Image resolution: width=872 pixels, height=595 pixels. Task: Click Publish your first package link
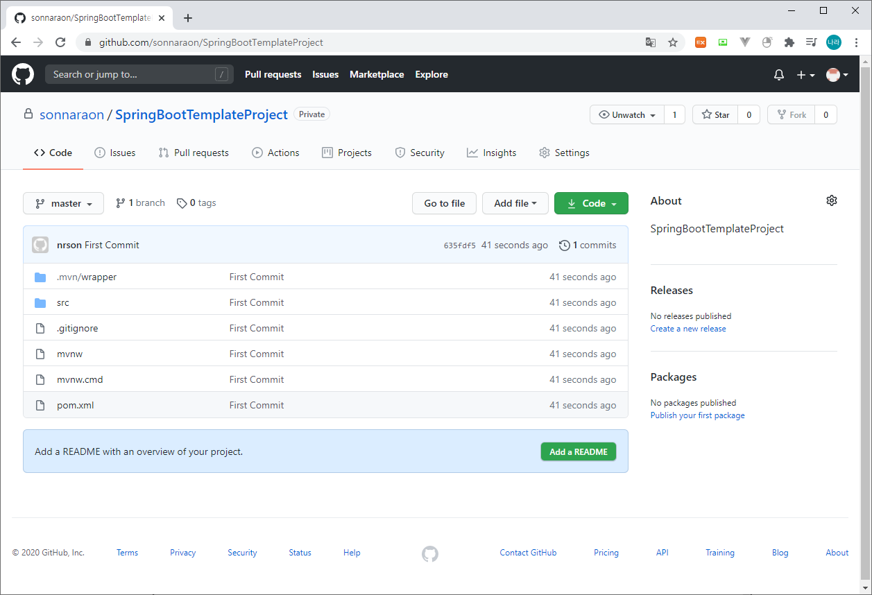pos(697,415)
